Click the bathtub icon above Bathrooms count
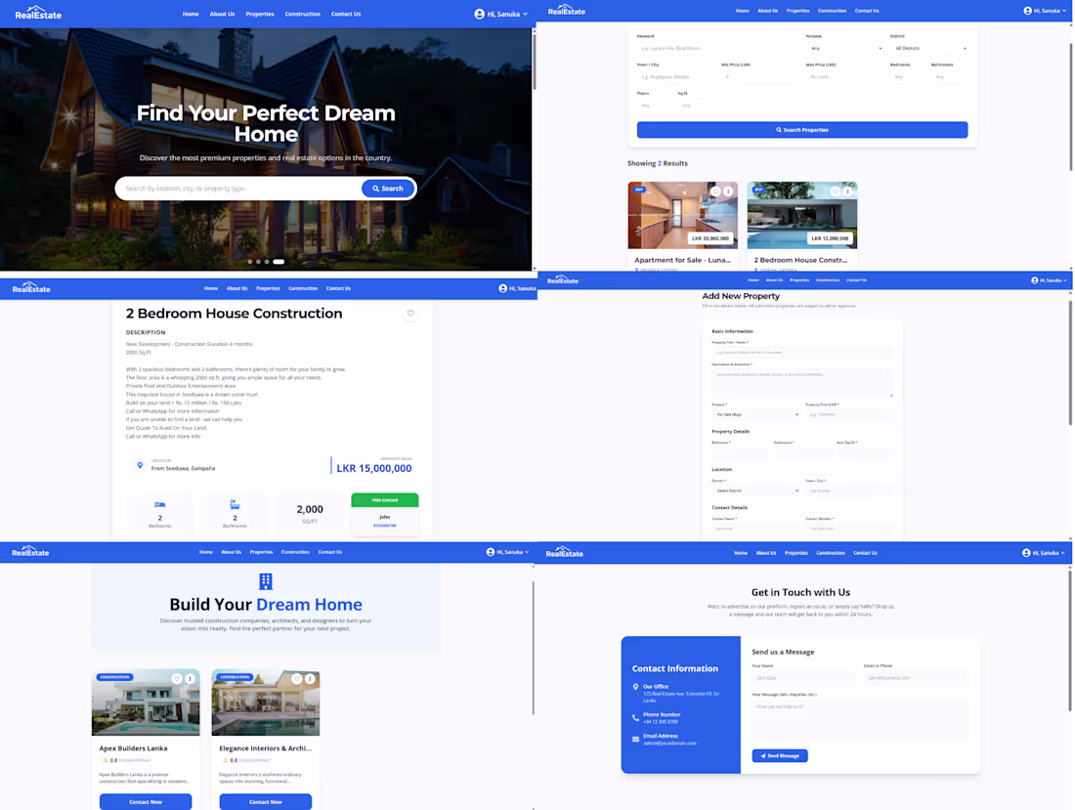The width and height of the screenshot is (1075, 810). (235, 504)
